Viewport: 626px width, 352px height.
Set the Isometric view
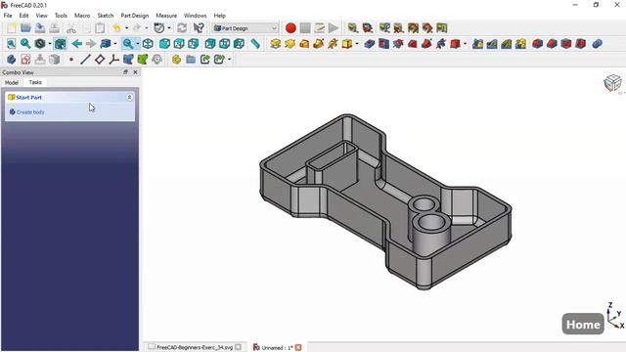coord(148,44)
